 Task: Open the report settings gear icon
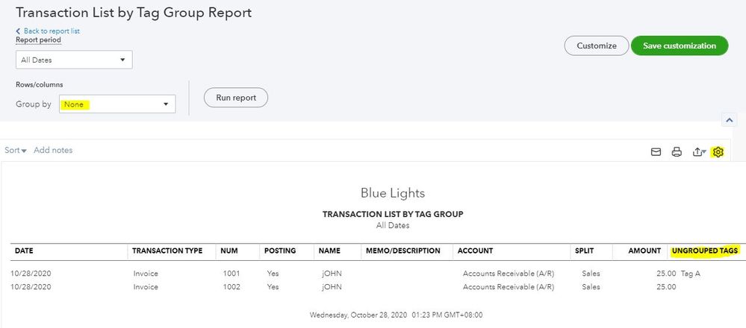coord(718,152)
